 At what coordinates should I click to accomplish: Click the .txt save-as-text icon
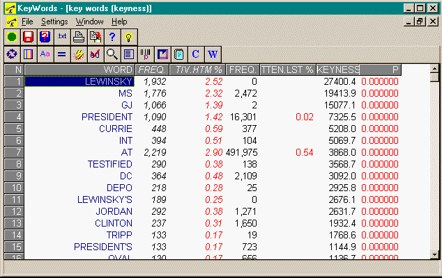[62, 36]
